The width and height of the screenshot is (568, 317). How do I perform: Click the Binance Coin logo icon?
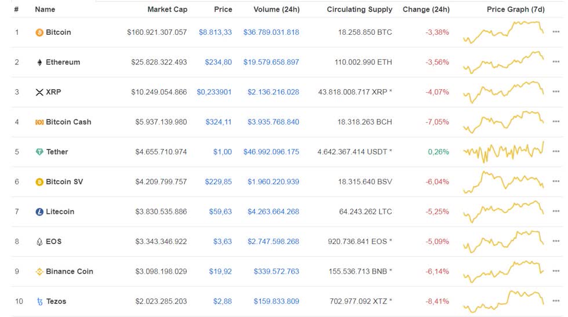39,271
